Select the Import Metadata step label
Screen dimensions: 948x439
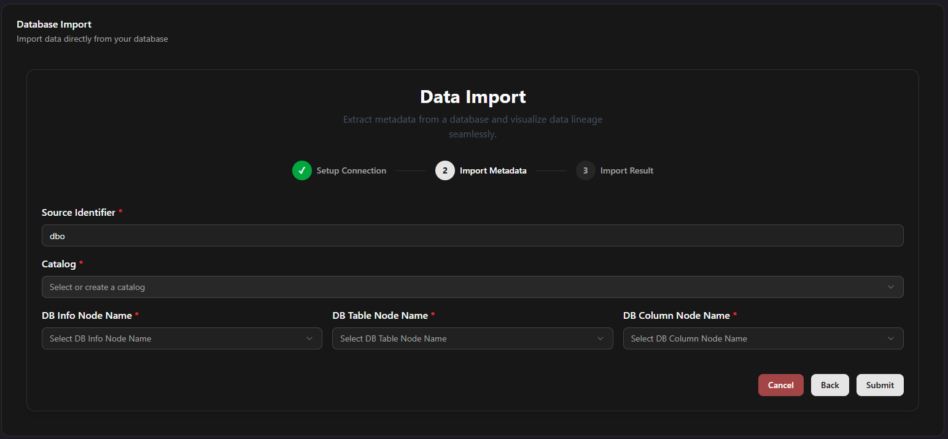tap(493, 170)
